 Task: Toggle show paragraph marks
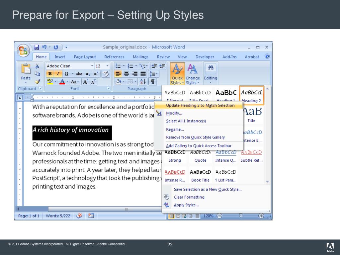pyautogui.click(x=153, y=82)
